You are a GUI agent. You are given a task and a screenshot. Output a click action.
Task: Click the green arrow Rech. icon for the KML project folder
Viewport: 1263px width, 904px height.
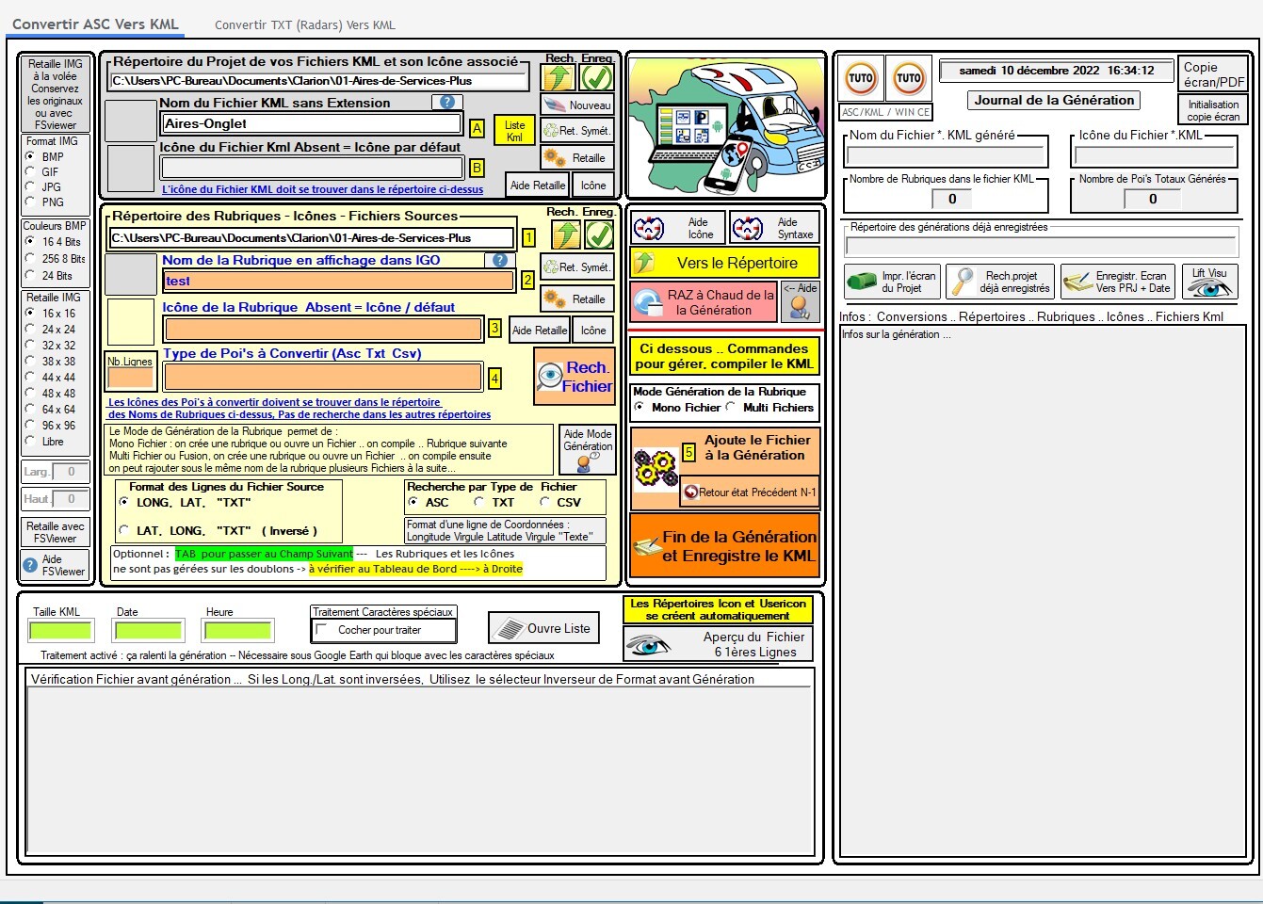559,76
